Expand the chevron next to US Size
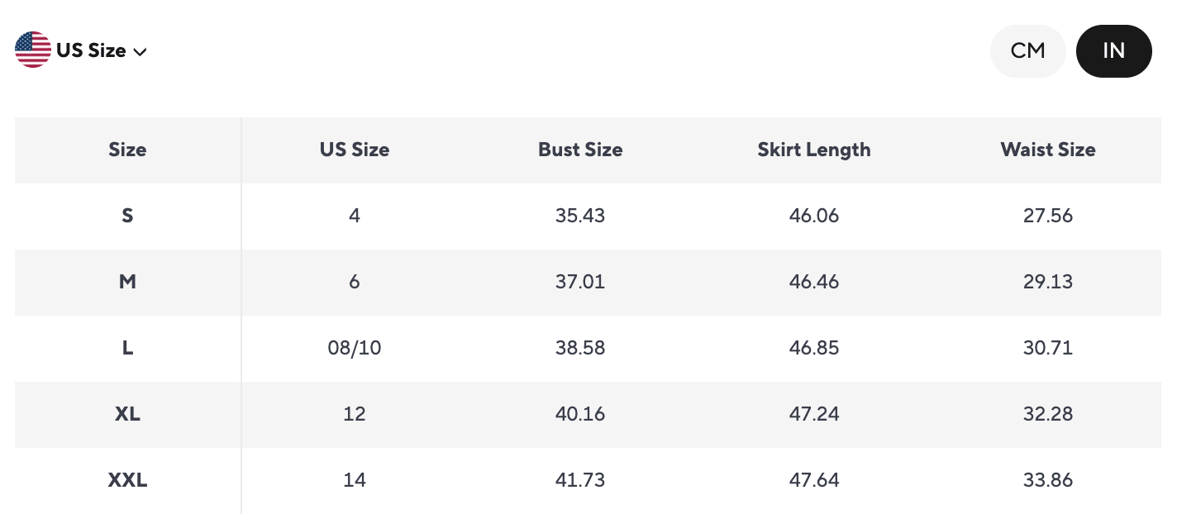 (140, 51)
